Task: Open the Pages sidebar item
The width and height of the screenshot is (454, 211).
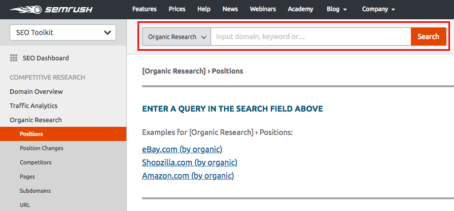Action: pyautogui.click(x=27, y=177)
